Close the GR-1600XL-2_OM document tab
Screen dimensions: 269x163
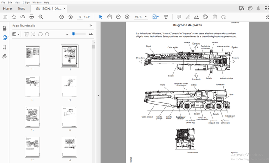coord(64,8)
